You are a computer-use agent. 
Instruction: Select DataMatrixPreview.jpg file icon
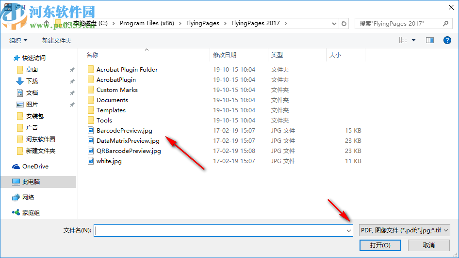(x=91, y=140)
